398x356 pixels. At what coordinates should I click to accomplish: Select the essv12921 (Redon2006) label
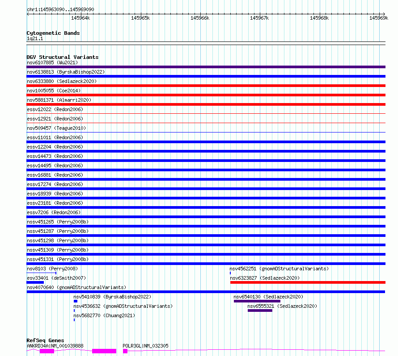tap(55, 119)
